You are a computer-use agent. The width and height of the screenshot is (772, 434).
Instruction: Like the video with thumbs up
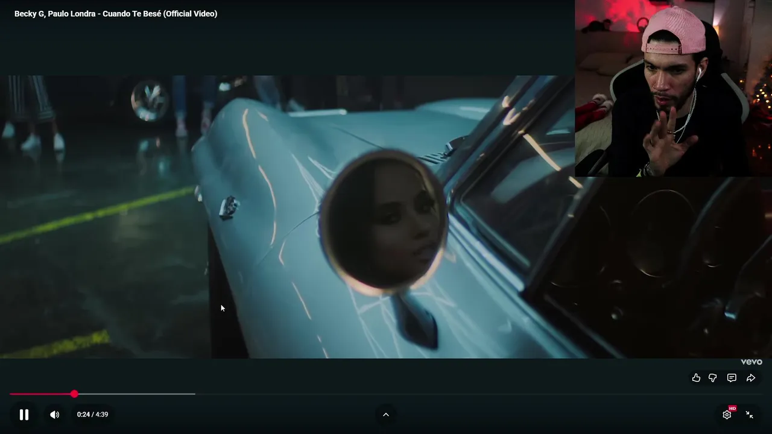[x=696, y=378]
